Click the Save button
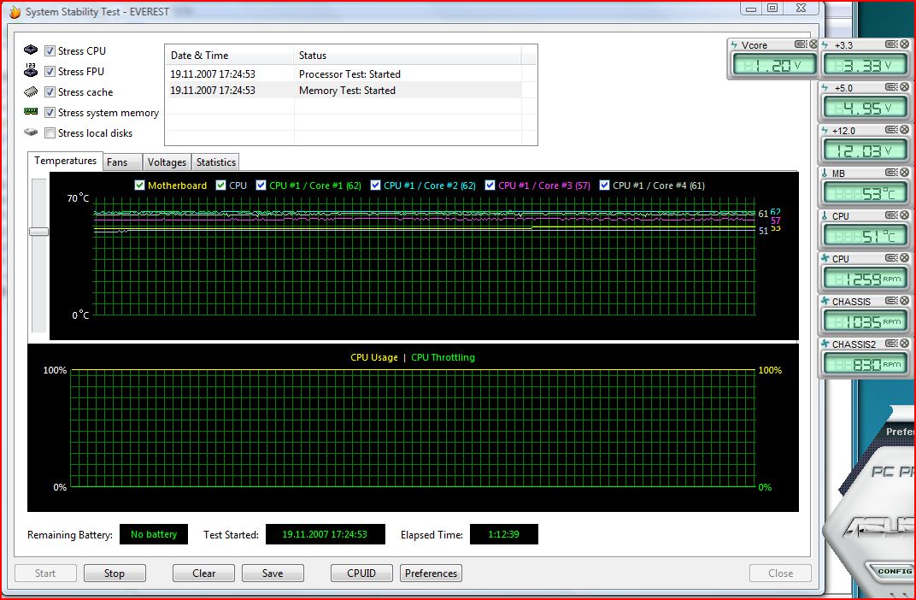The image size is (916, 600). [x=273, y=574]
